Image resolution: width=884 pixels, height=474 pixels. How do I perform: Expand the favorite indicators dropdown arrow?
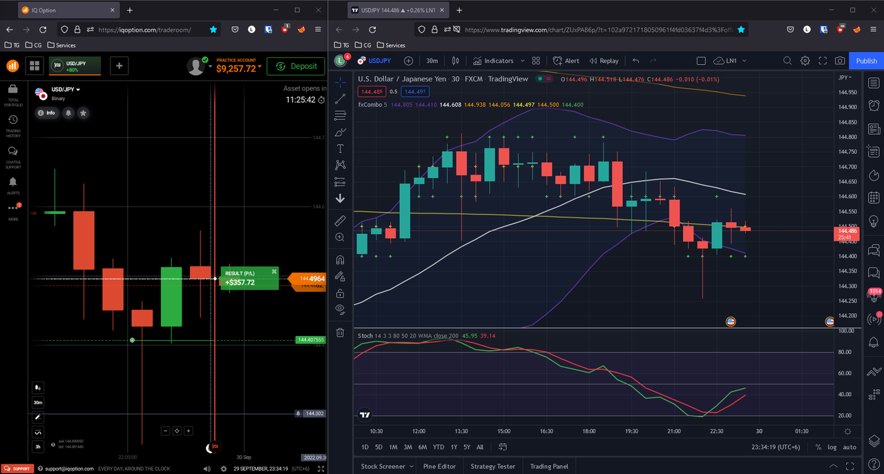523,61
